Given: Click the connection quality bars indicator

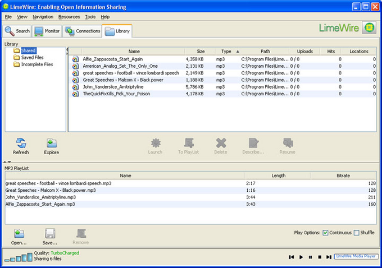Looking at the screenshot, I should 19,257.
